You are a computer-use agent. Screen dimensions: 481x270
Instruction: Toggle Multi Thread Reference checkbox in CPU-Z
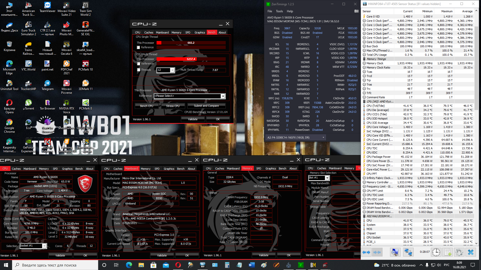[x=138, y=64]
